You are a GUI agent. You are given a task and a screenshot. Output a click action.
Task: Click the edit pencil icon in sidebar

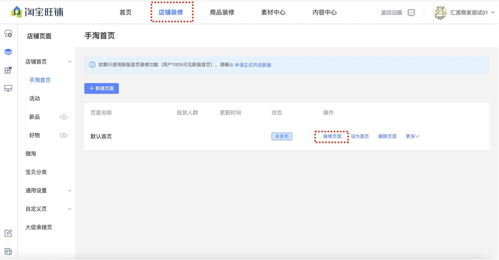click(8, 233)
